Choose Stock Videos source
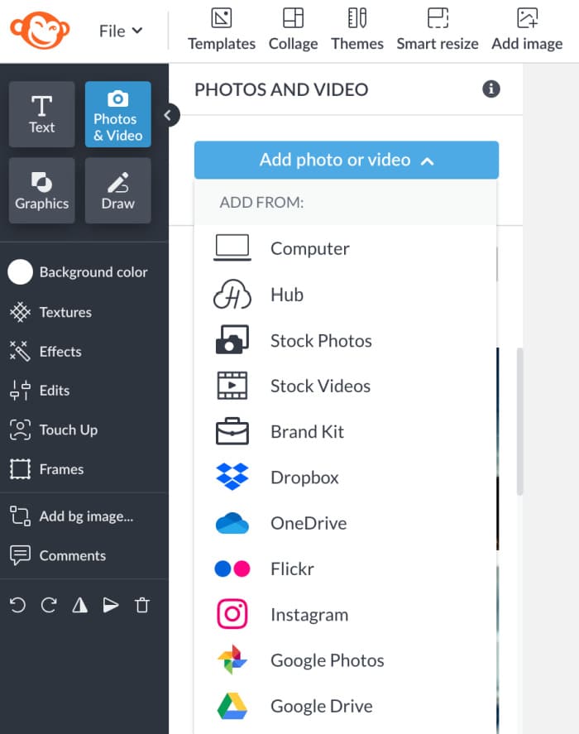The image size is (579, 734). 345,386
